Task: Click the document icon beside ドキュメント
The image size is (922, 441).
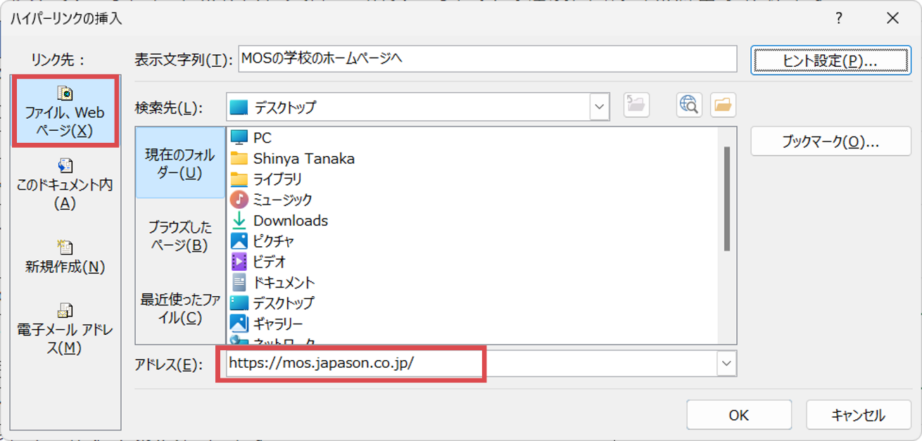Action: tap(239, 282)
